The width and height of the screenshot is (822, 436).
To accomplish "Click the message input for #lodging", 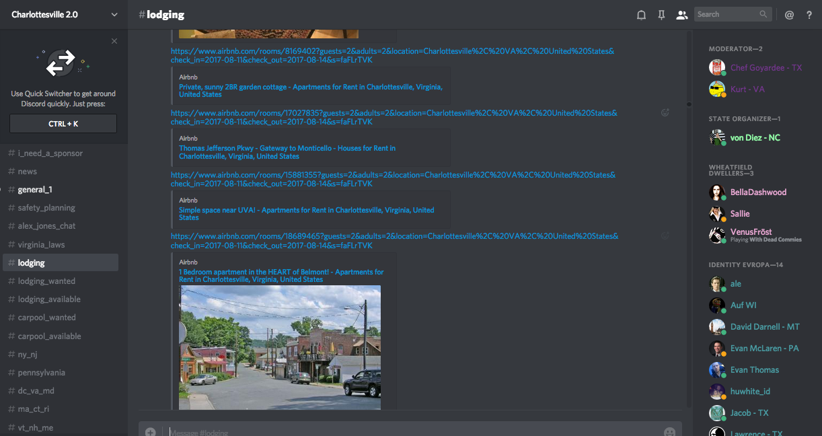I will click(x=404, y=432).
